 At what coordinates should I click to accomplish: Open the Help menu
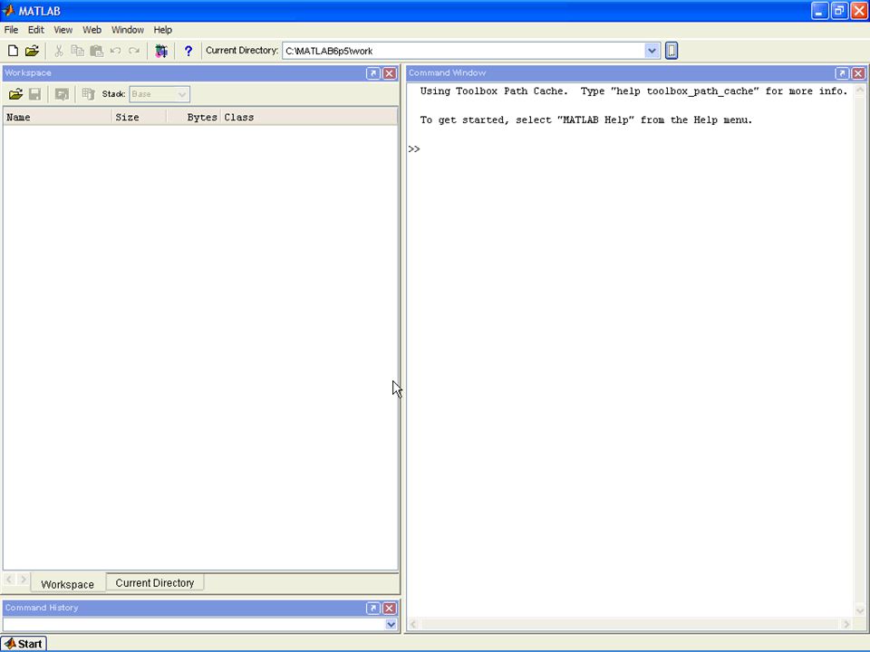click(162, 30)
